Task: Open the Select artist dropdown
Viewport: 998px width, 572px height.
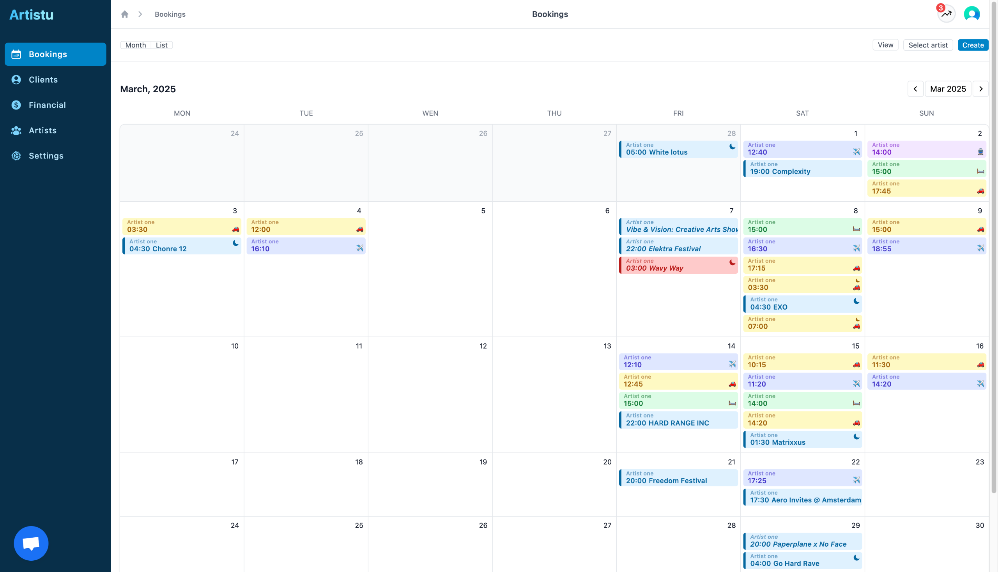Action: [x=927, y=45]
